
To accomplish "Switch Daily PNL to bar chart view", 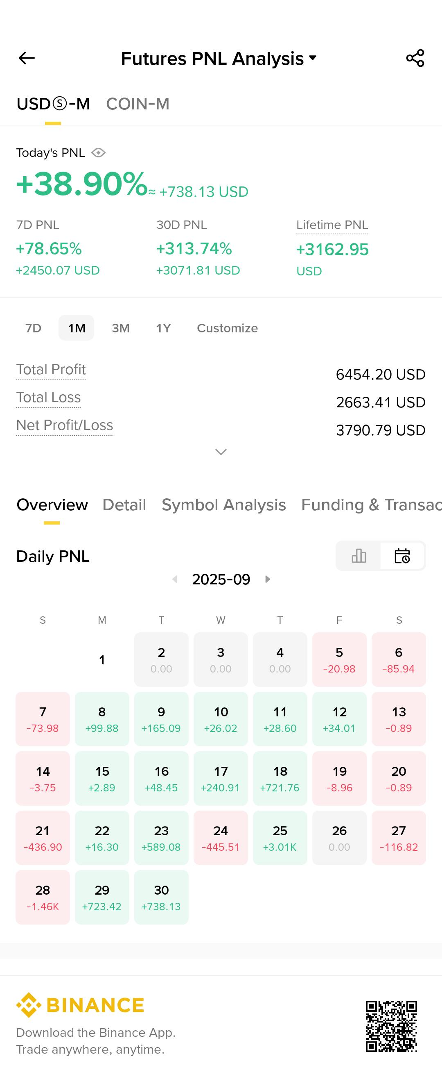I will (x=359, y=556).
